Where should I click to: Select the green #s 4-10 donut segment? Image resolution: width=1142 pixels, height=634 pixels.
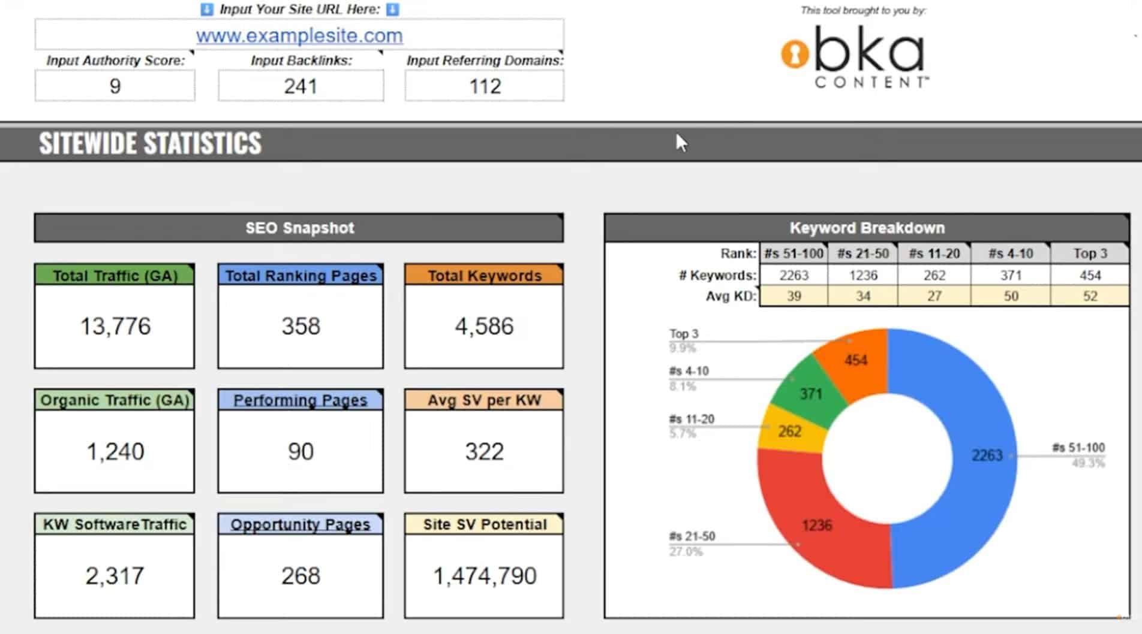[x=810, y=393]
